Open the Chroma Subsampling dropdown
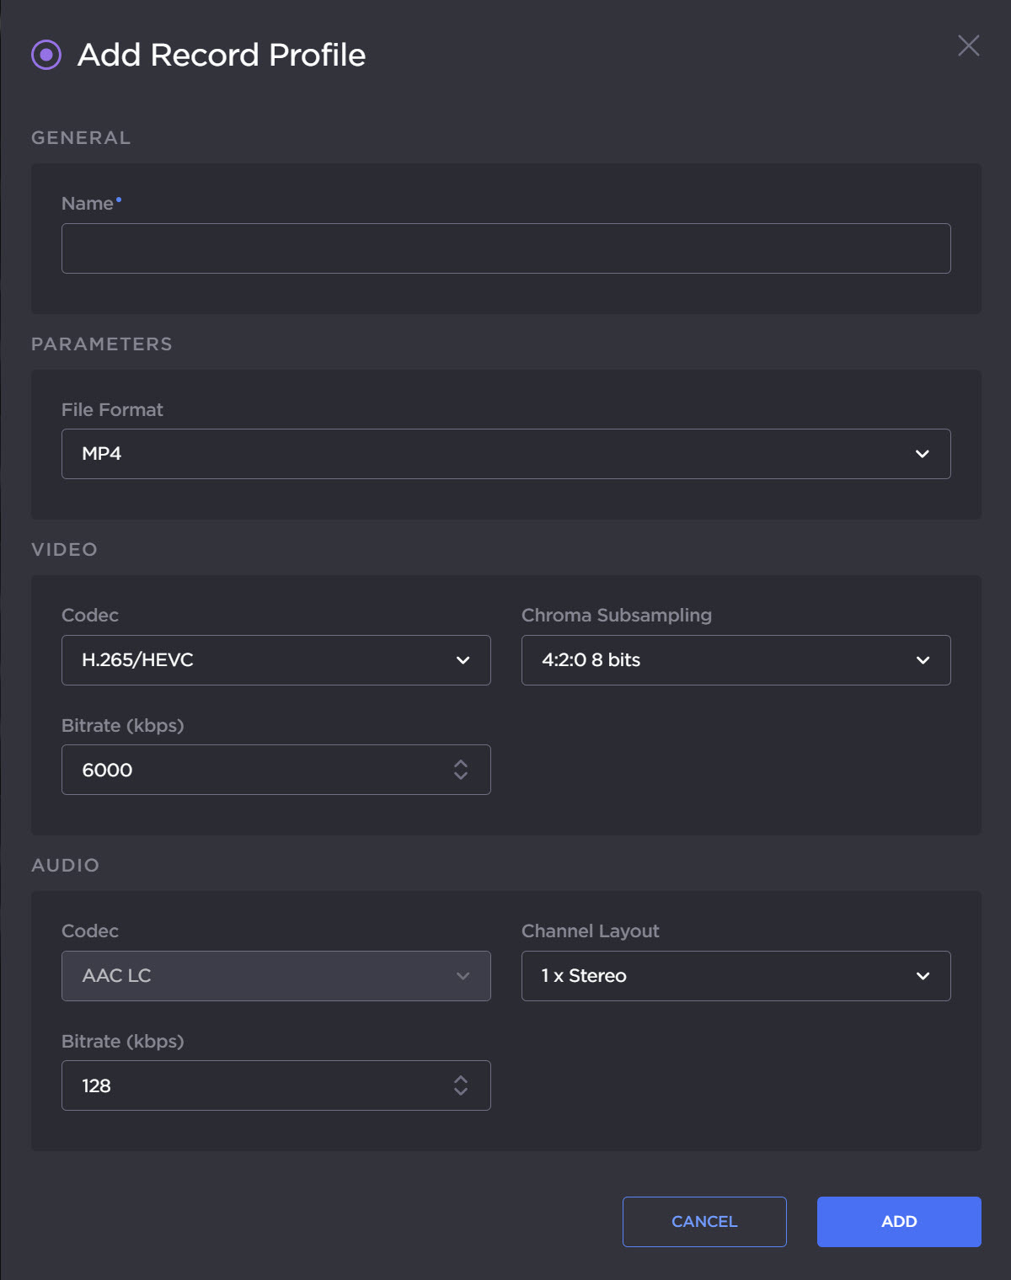Viewport: 1011px width, 1280px height. click(x=736, y=660)
